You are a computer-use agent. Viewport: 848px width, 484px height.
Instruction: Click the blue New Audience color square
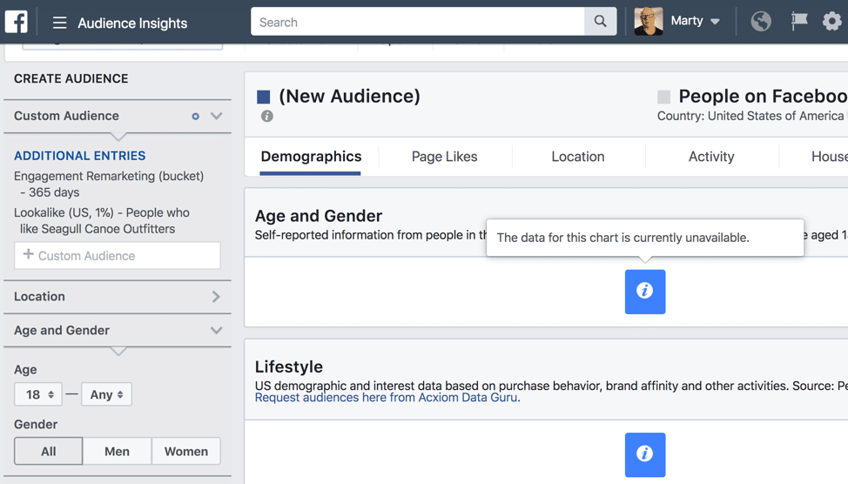[x=264, y=97]
